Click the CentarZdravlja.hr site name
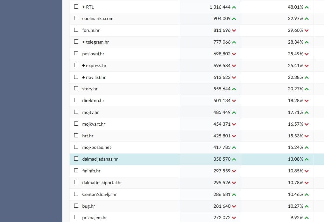Image resolution: width=324 pixels, height=222 pixels. tap(99, 194)
